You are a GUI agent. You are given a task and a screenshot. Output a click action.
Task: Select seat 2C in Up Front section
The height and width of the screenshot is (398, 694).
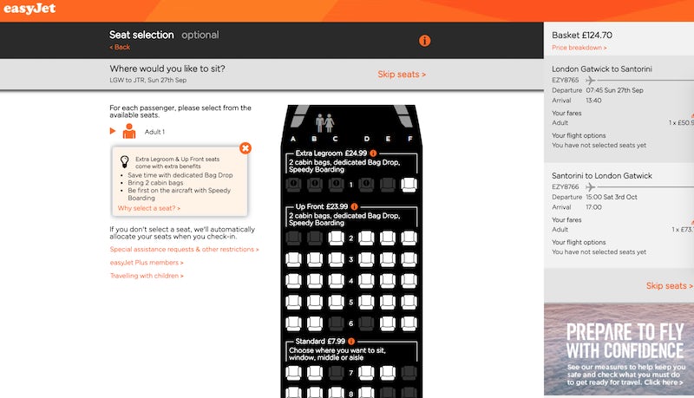(336, 238)
